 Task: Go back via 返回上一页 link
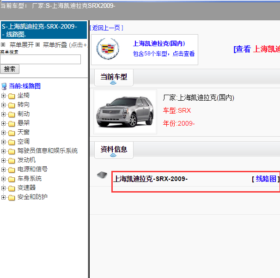(106, 28)
